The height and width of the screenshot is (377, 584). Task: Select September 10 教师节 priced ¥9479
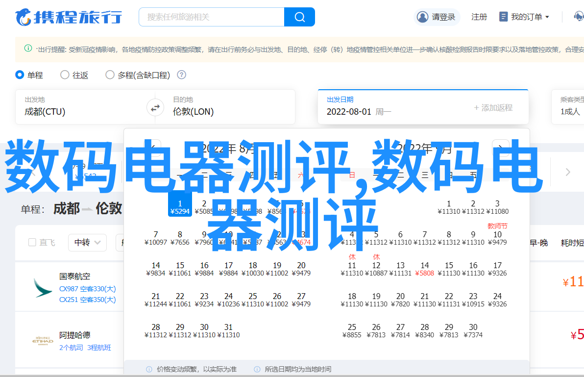(x=497, y=235)
